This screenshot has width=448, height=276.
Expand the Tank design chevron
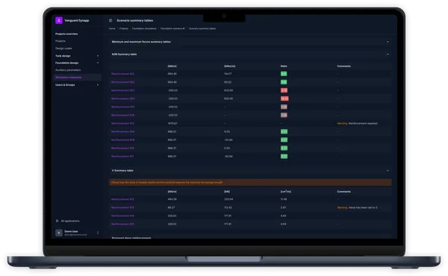click(x=98, y=56)
